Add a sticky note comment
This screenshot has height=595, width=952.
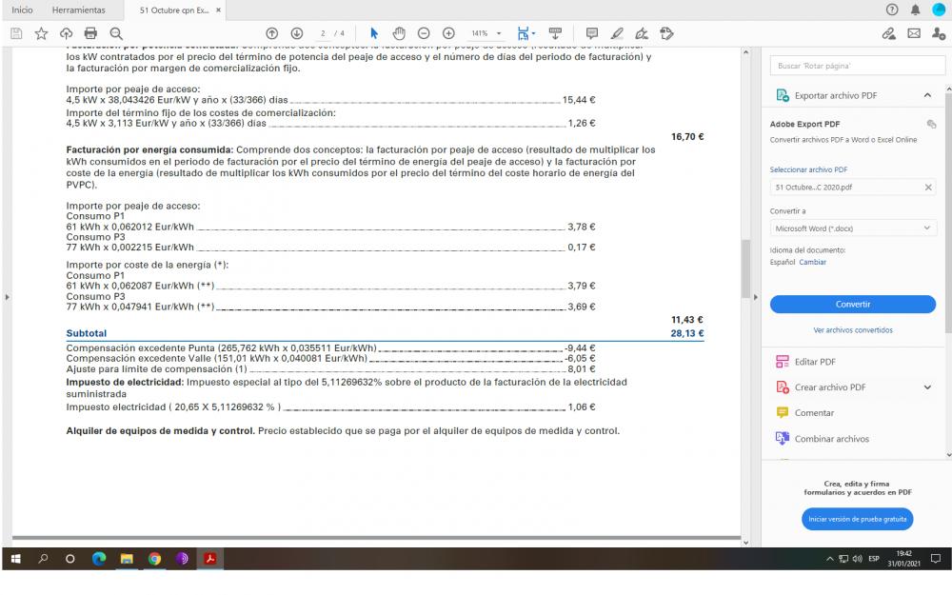pyautogui.click(x=592, y=33)
